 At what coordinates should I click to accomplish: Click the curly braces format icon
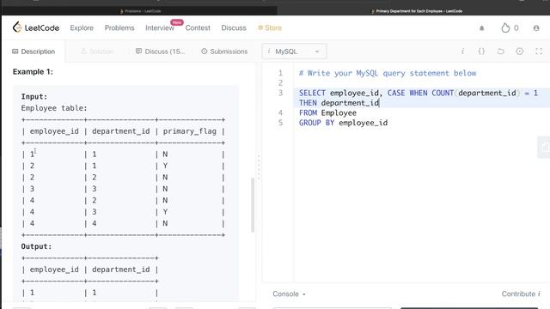click(x=481, y=51)
